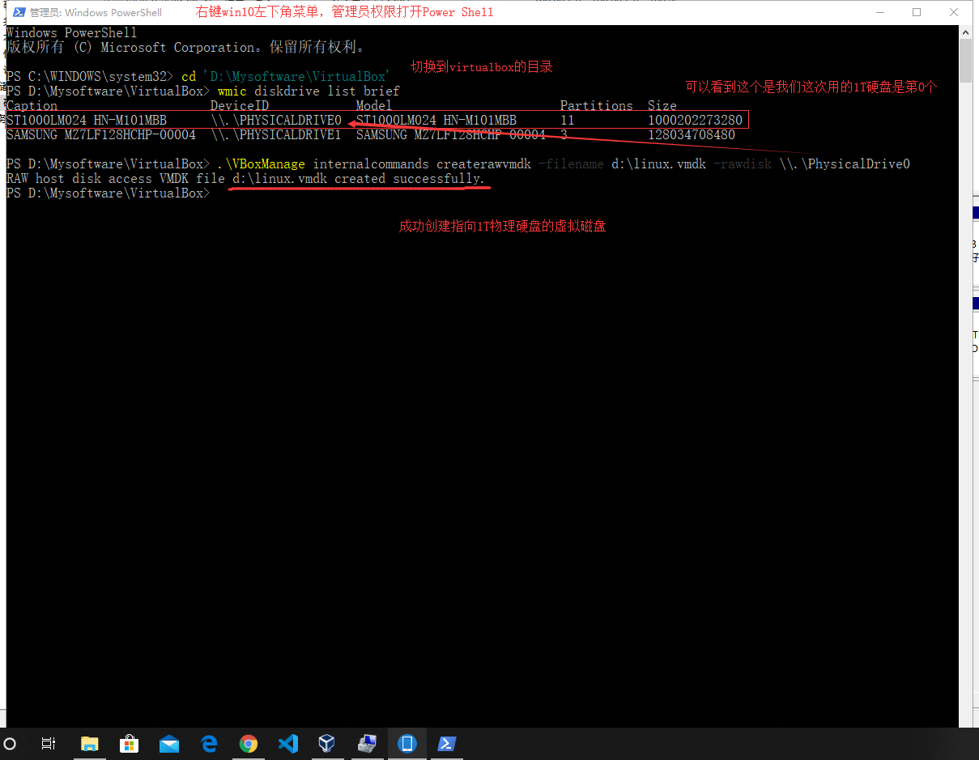Open Microsoft Edge from the taskbar

click(209, 743)
